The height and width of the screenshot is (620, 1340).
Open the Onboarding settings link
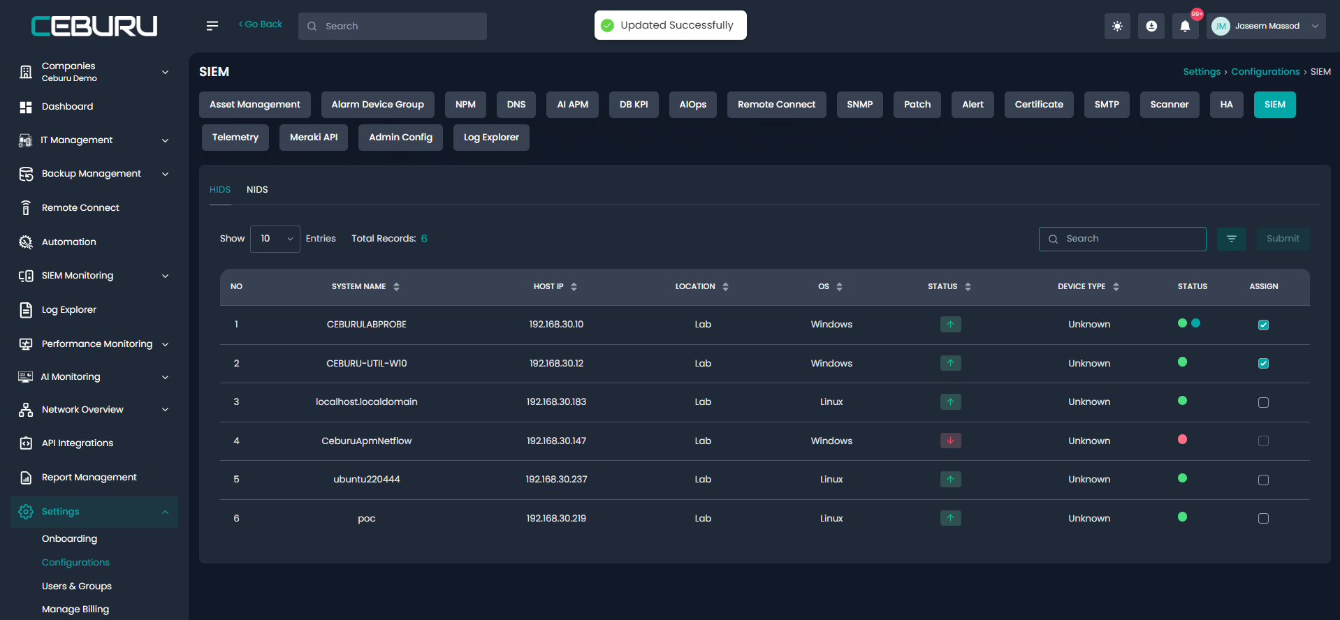[x=70, y=539]
